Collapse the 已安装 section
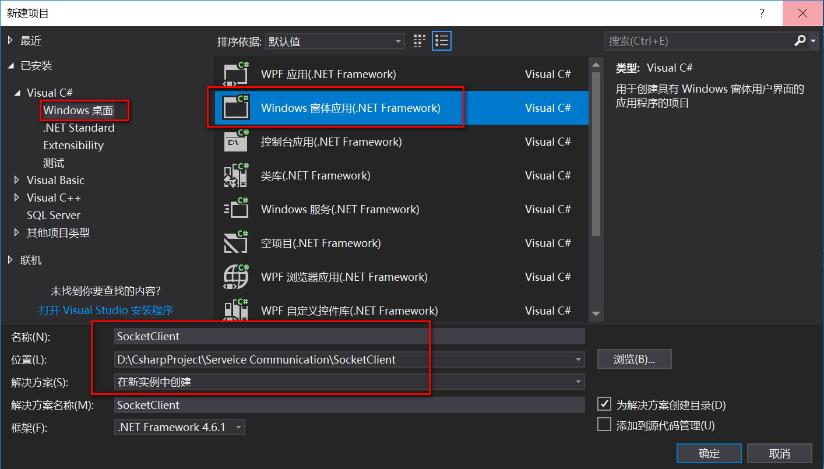 coord(10,66)
